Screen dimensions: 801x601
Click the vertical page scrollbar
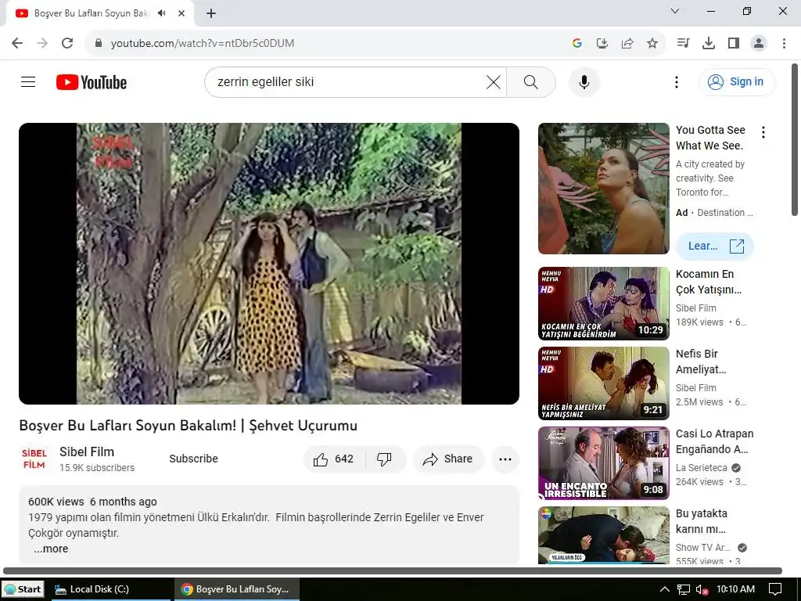795,139
